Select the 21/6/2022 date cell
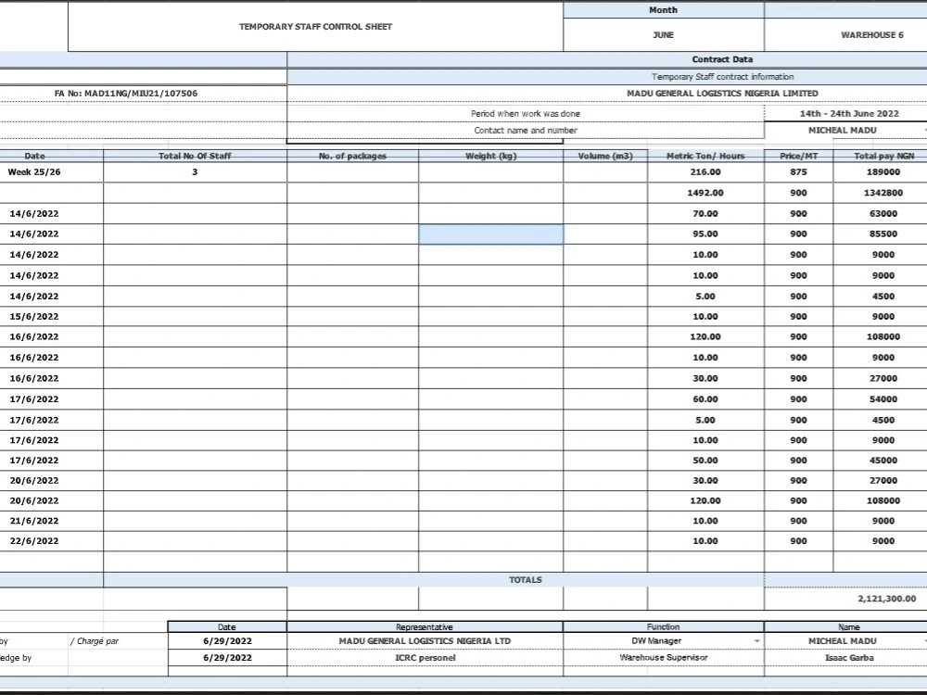The height and width of the screenshot is (695, 927). (x=51, y=521)
